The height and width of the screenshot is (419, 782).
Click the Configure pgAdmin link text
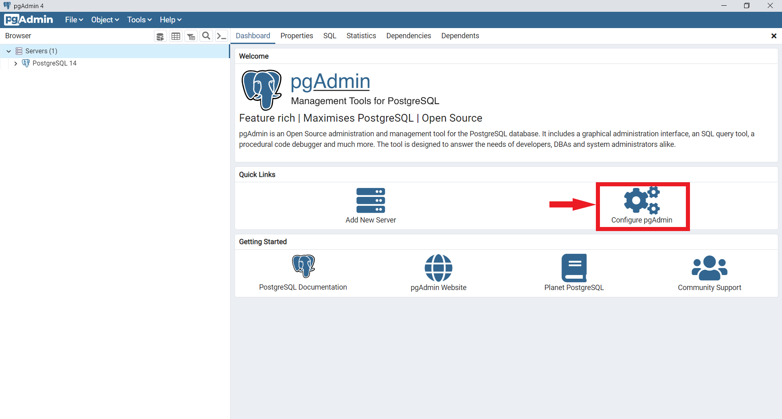[x=642, y=220]
